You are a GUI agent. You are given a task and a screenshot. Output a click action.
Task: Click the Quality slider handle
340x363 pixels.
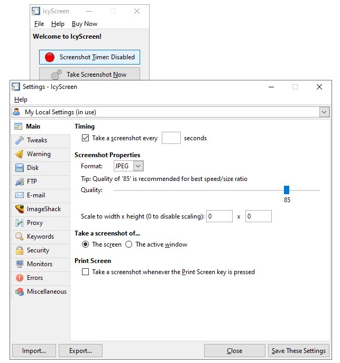pos(287,190)
